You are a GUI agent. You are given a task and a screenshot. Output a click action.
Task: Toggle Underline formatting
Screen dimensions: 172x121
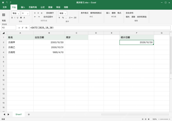pos(17,17)
